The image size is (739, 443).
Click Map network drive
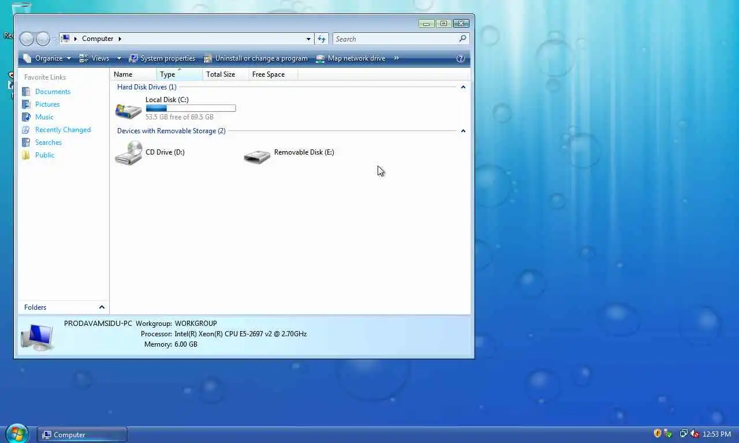pos(350,58)
